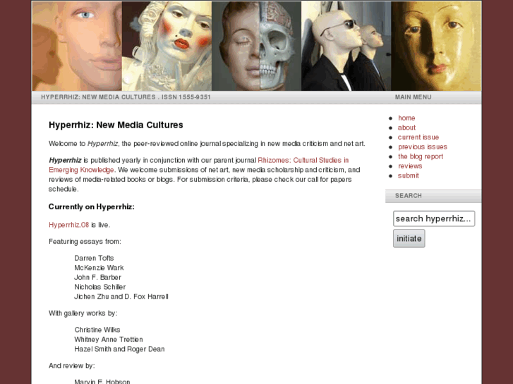
Task: Click the ISSN 1555-9351 title bar text
Action: click(x=186, y=97)
